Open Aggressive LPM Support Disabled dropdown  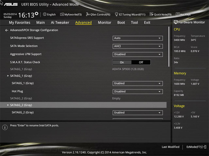(138, 54)
